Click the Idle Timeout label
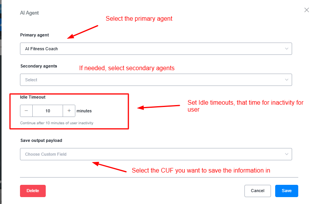The width and height of the screenshot is (314, 204). tap(33, 97)
